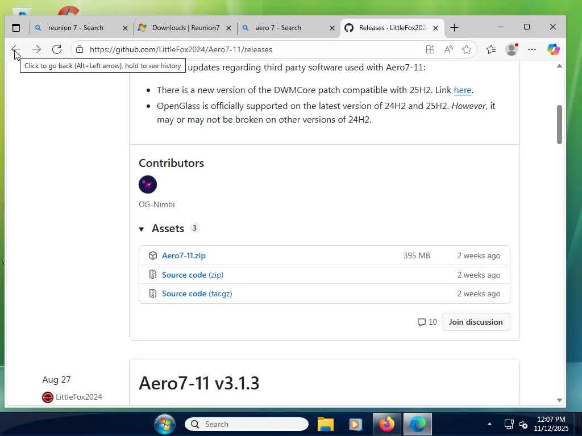Open the Favorites list icon
Screen dimensions: 582x436
(x=491, y=49)
